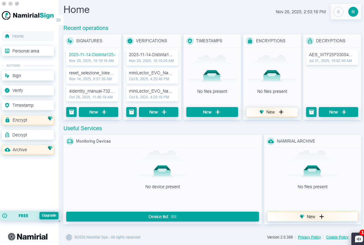Open the AES_WTF25F03054 decryption entry

point(332,57)
